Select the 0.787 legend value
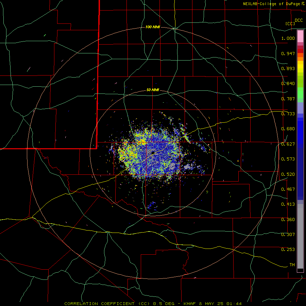Viewport: 306px width, 306px height. click(x=288, y=99)
